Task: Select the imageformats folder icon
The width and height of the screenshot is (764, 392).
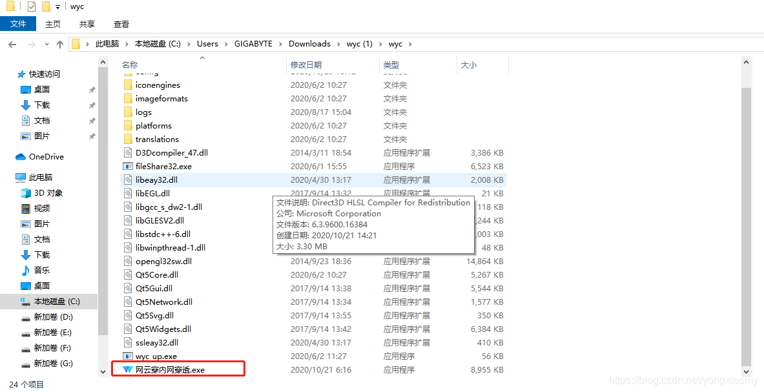Action: [128, 98]
